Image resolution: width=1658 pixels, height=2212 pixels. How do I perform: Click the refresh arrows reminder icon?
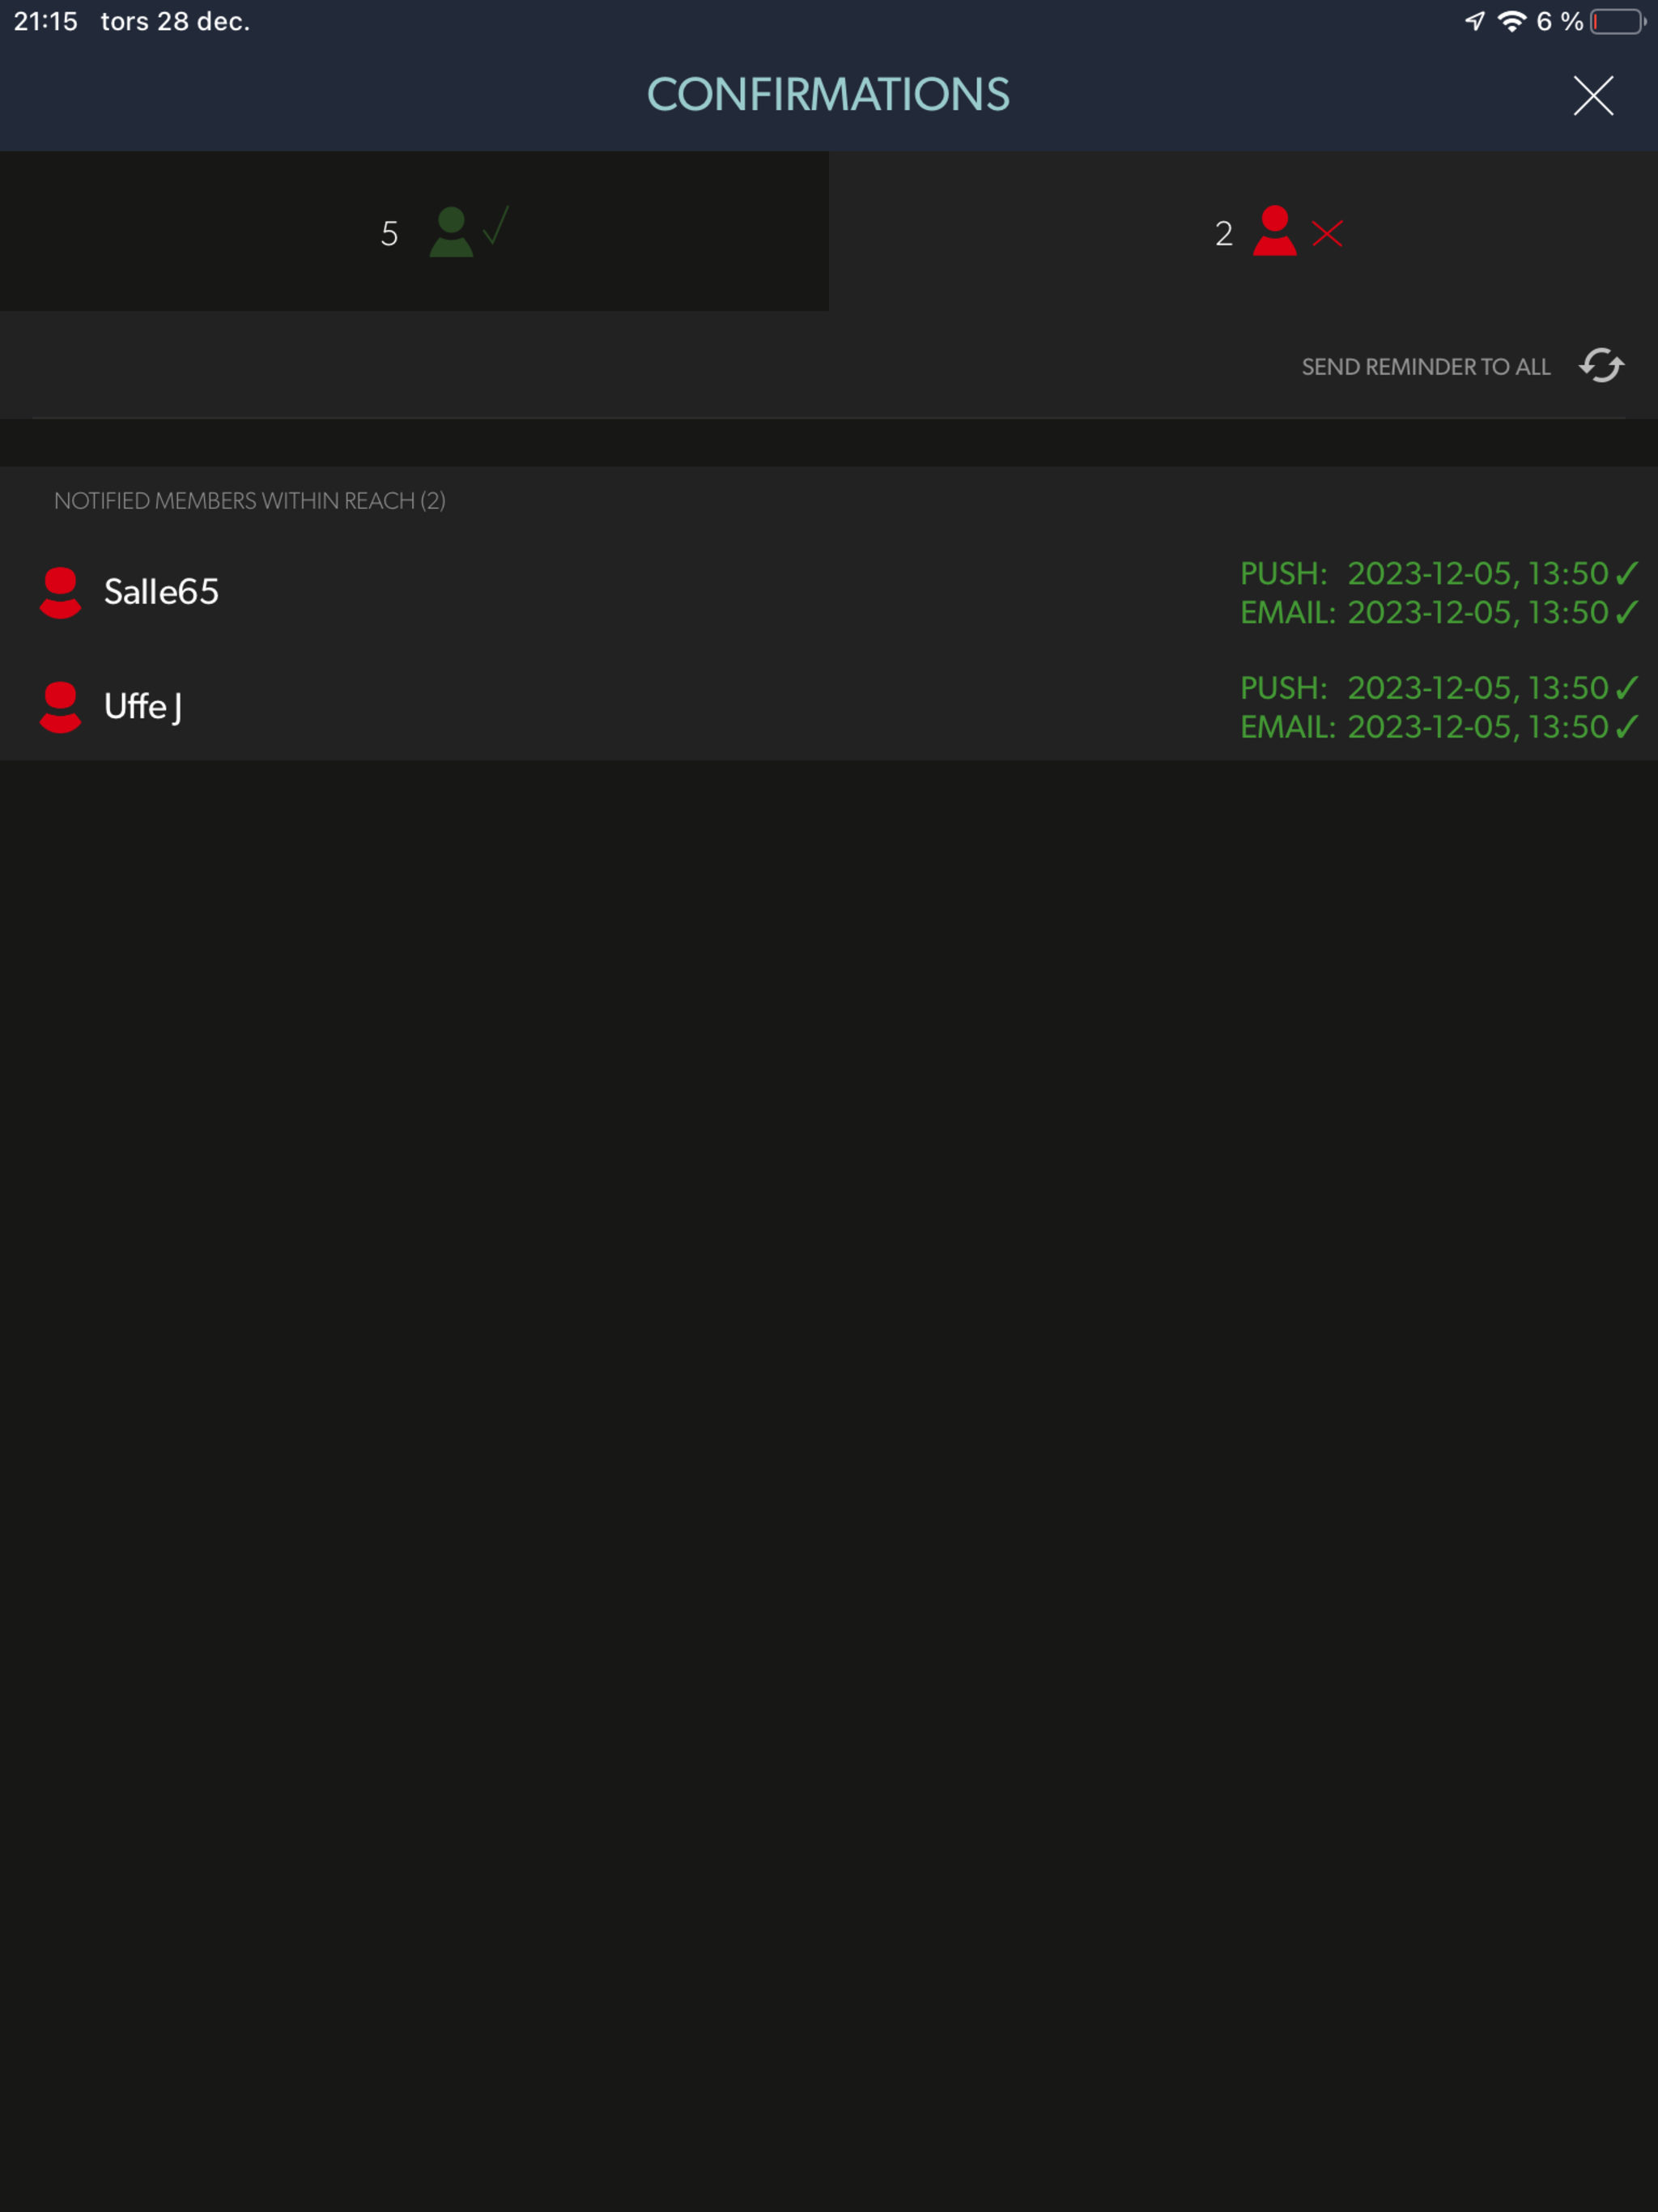coord(1601,366)
